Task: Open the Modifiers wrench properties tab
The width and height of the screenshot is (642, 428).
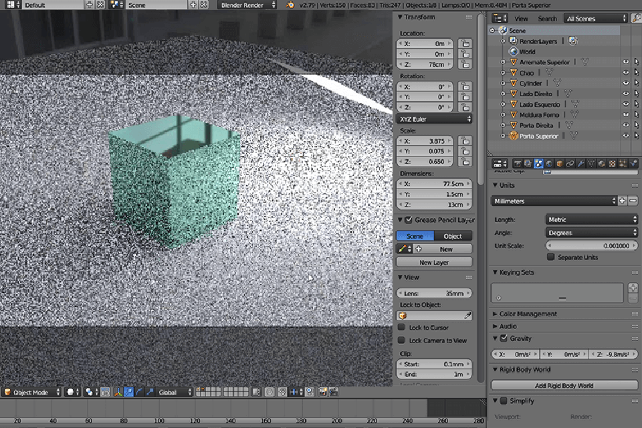Action: 580,164
